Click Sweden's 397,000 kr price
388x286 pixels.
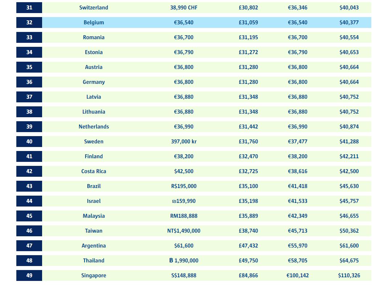(x=184, y=142)
